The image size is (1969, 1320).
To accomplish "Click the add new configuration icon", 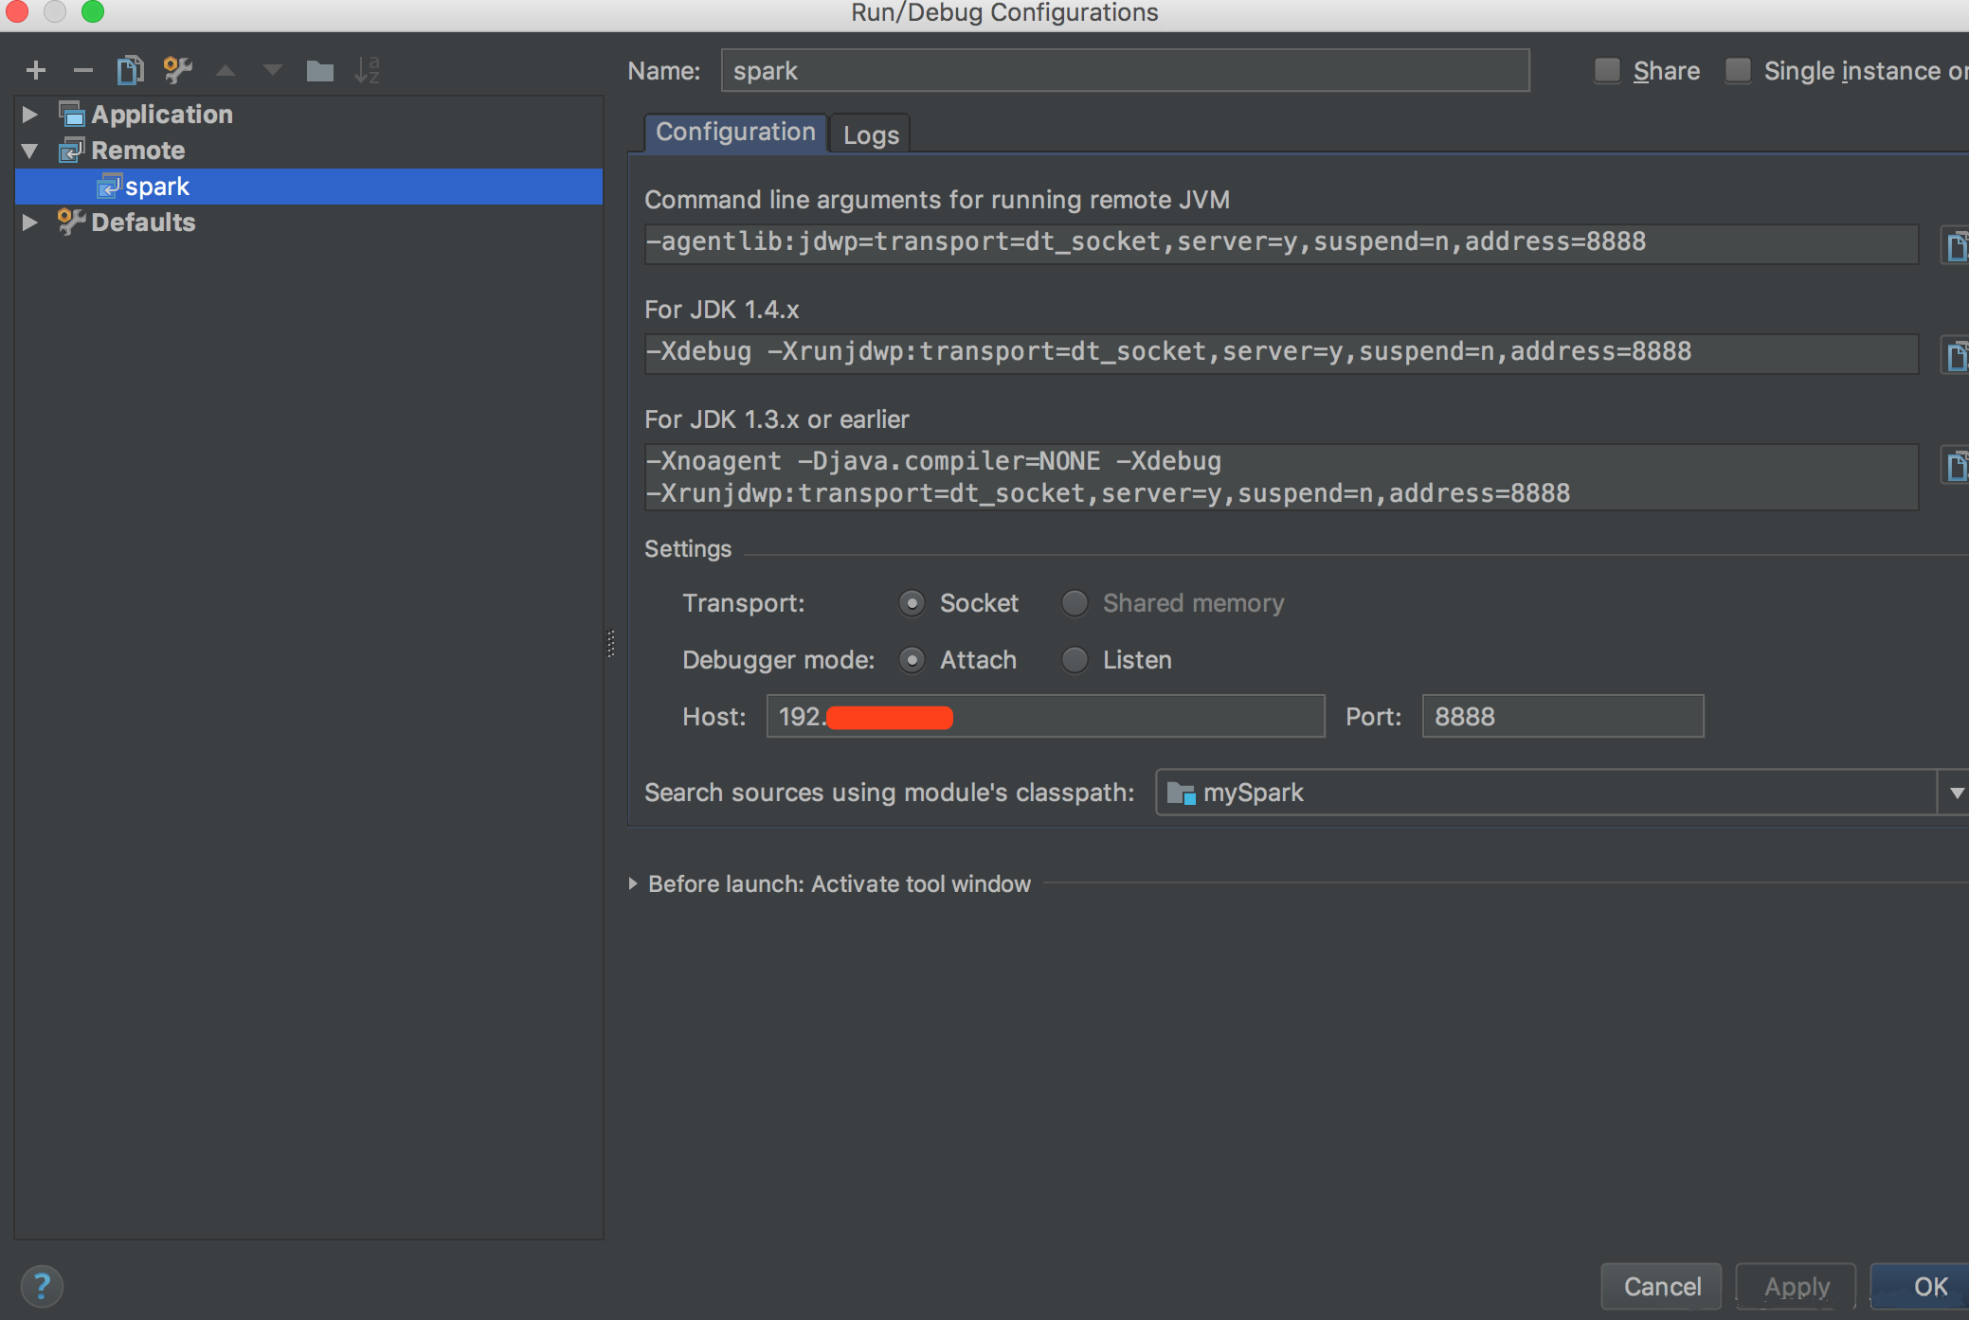I will click(32, 69).
